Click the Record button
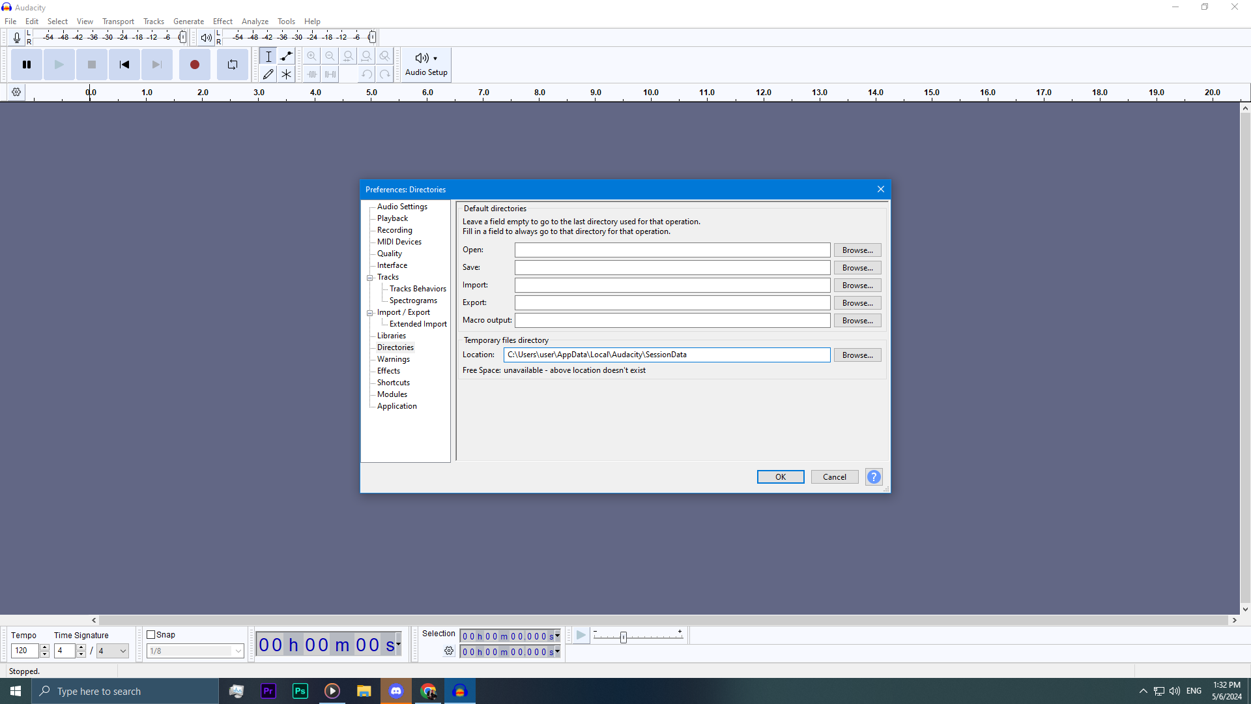The width and height of the screenshot is (1251, 704). [x=194, y=65]
